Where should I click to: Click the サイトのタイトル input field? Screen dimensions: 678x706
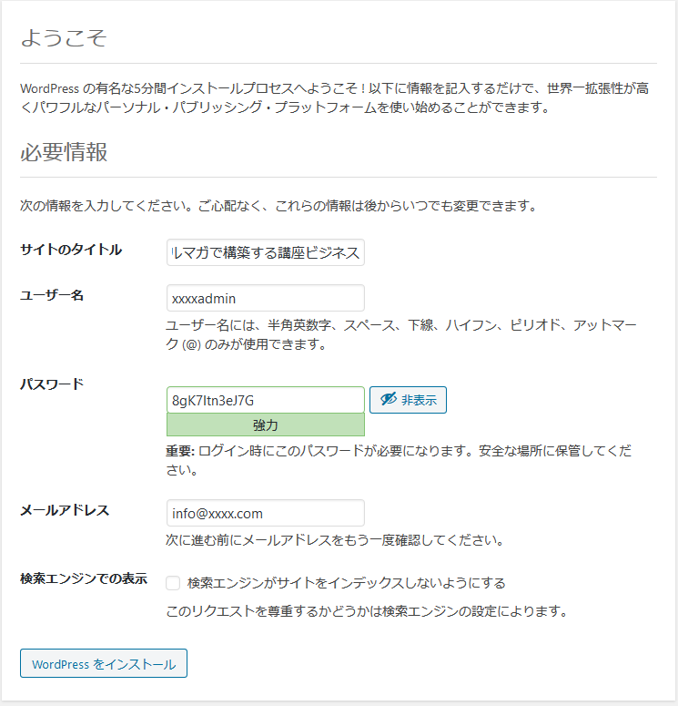(x=265, y=252)
